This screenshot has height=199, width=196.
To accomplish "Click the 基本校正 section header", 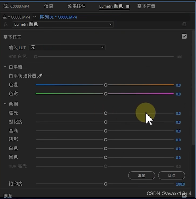I will 12,37.
